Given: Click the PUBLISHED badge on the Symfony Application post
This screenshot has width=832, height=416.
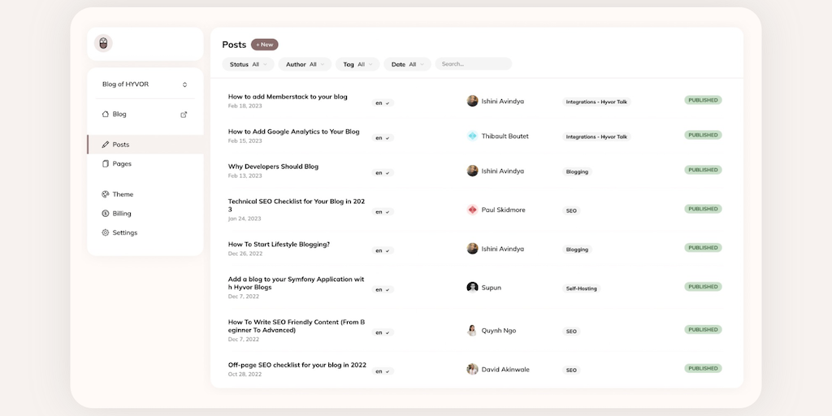Looking at the screenshot, I should pos(703,287).
